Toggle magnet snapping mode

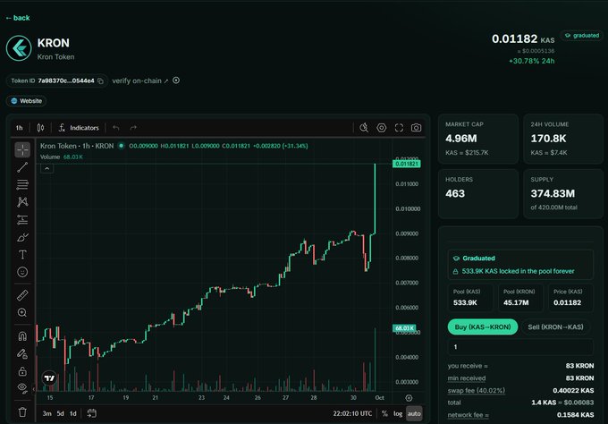[22, 336]
